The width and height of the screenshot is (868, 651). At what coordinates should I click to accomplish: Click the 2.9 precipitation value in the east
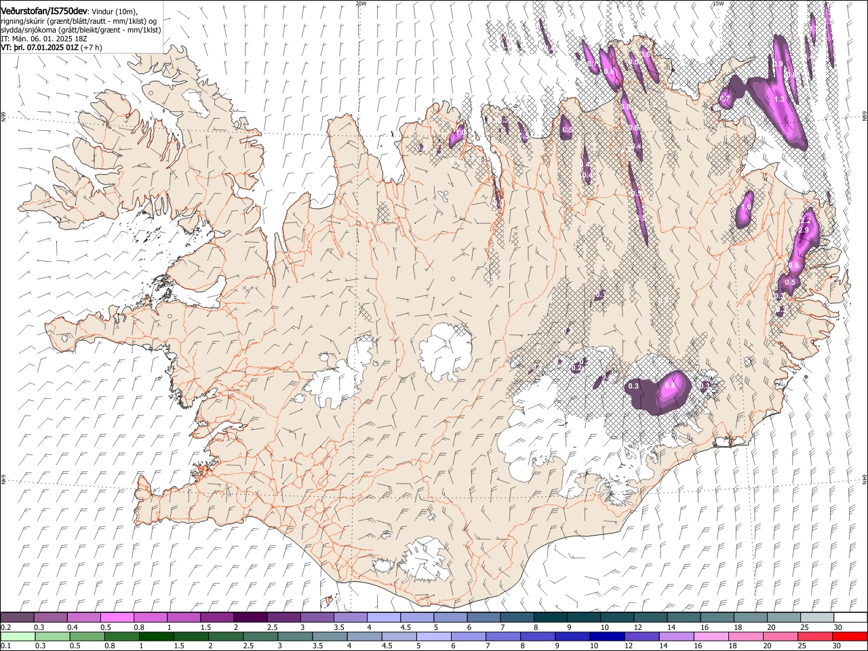804,231
